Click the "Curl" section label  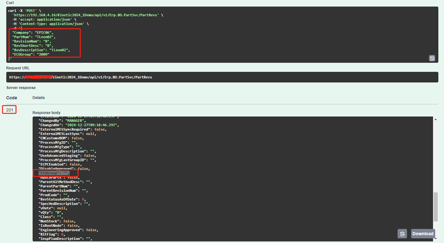(x=10, y=2)
